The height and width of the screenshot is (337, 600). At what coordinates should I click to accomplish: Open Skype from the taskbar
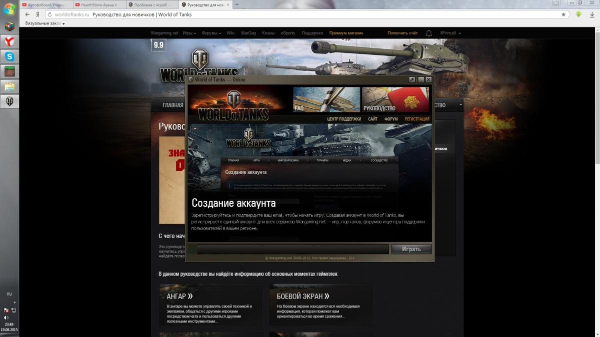9,56
